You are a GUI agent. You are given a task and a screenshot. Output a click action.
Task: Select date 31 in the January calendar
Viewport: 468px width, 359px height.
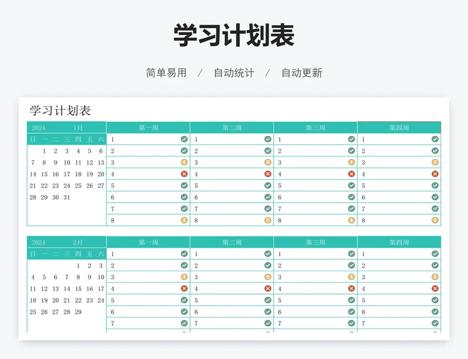point(67,197)
